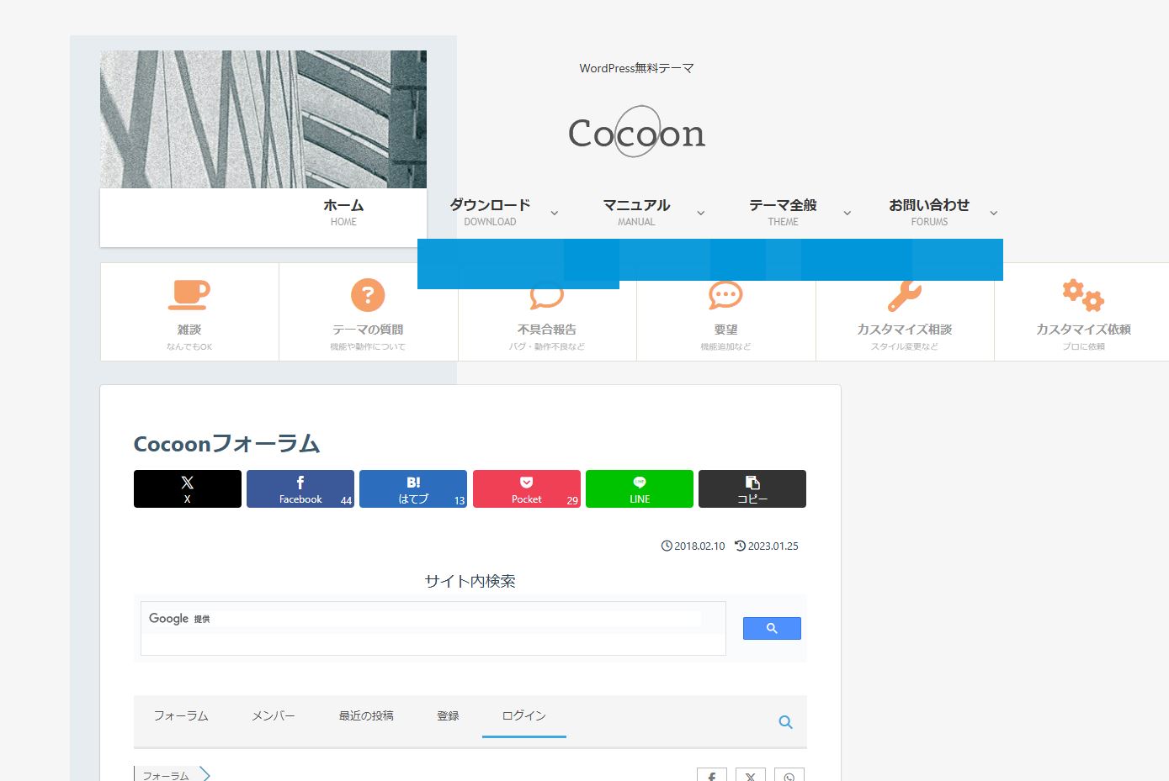Click the テーマの質問 question mark icon

[x=368, y=295]
